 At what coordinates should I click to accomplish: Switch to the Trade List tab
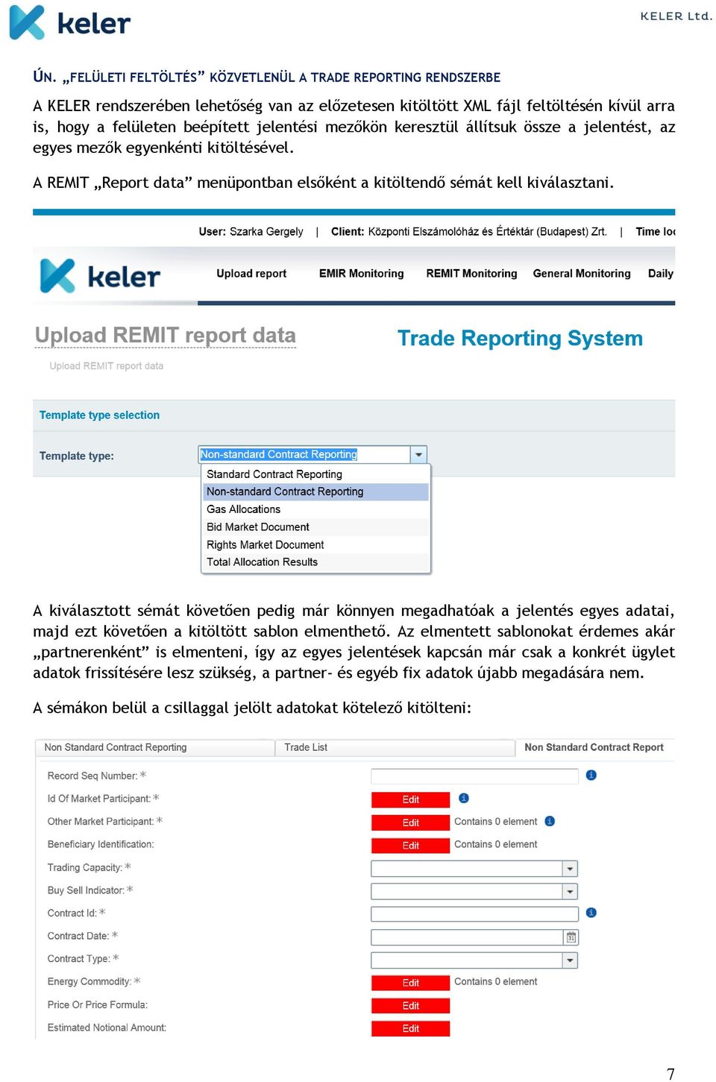[x=395, y=748]
